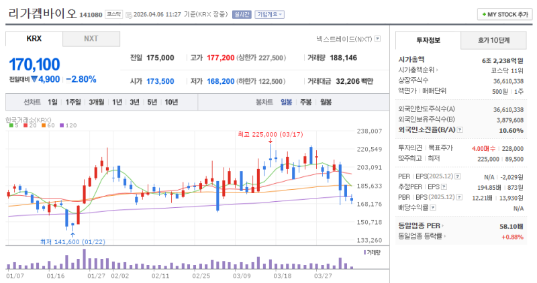
Task: Click the blue down-triangle price change icon
Action: pyautogui.click(x=34, y=79)
